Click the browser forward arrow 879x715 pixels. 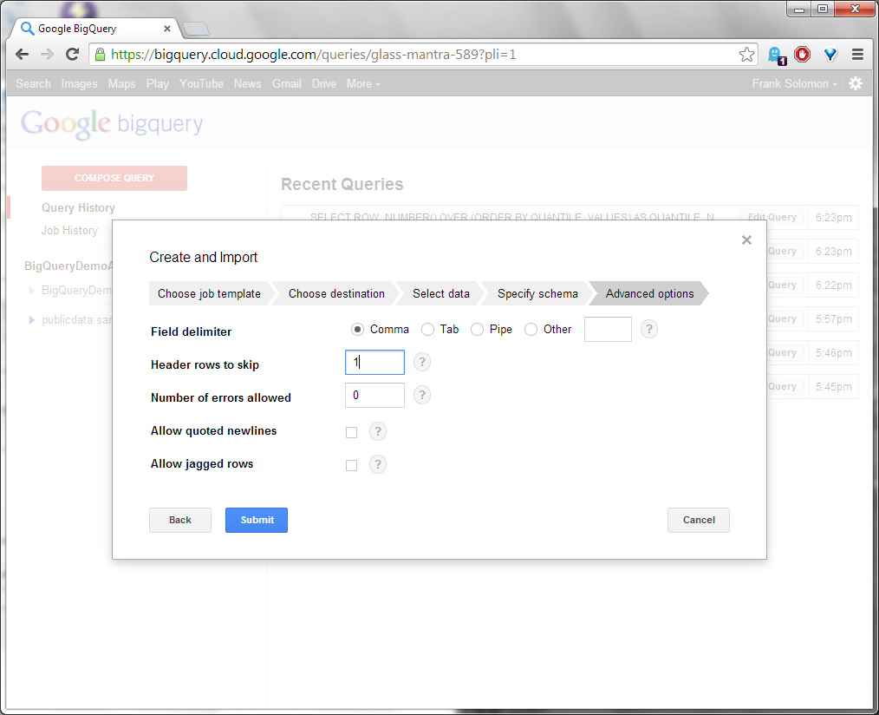[47, 55]
